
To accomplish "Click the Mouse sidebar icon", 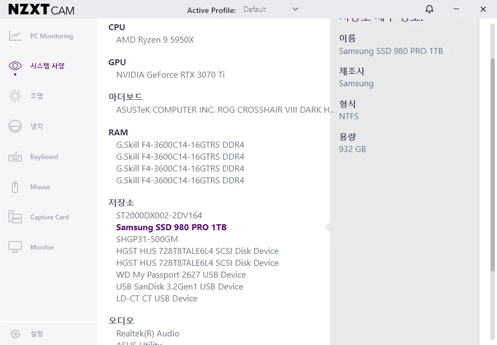I will tap(15, 187).
